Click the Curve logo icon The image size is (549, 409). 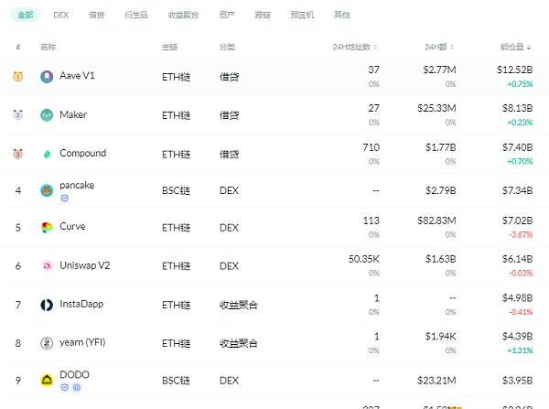[x=47, y=228]
